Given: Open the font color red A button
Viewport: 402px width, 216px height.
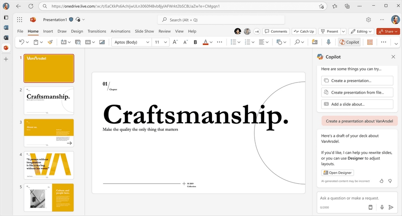Looking at the screenshot, I should 206,42.
